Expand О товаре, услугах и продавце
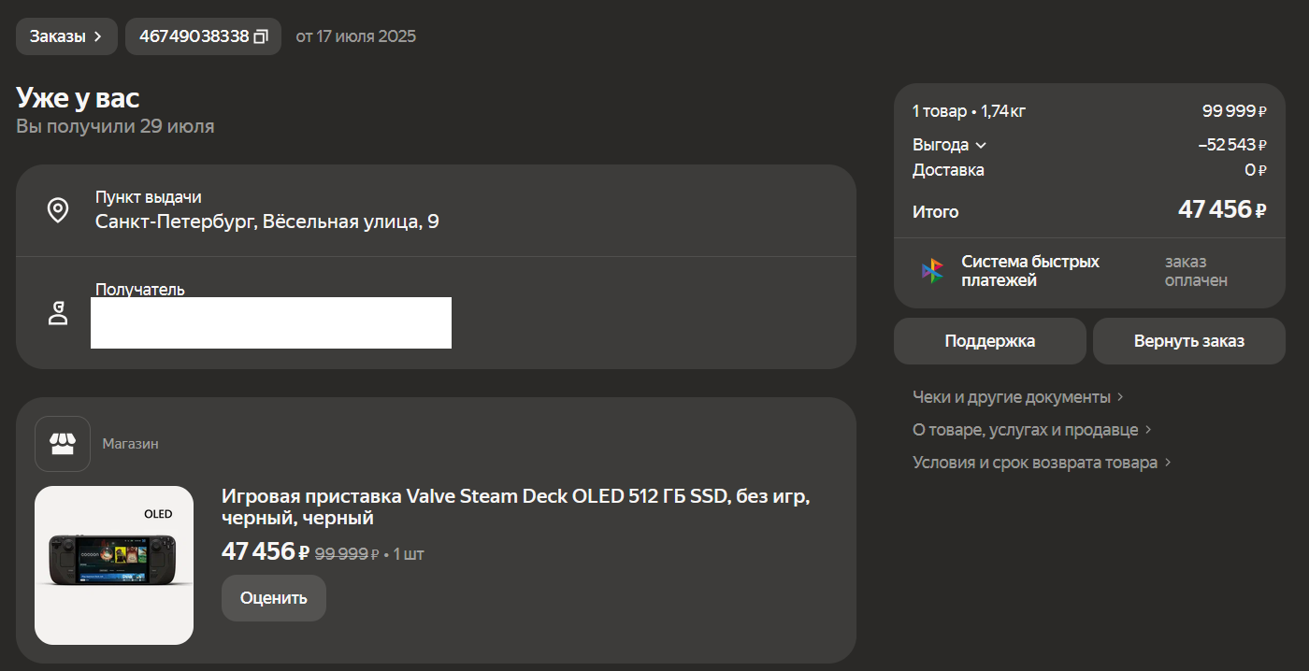Screen dimensions: 1309x671 (1032, 430)
